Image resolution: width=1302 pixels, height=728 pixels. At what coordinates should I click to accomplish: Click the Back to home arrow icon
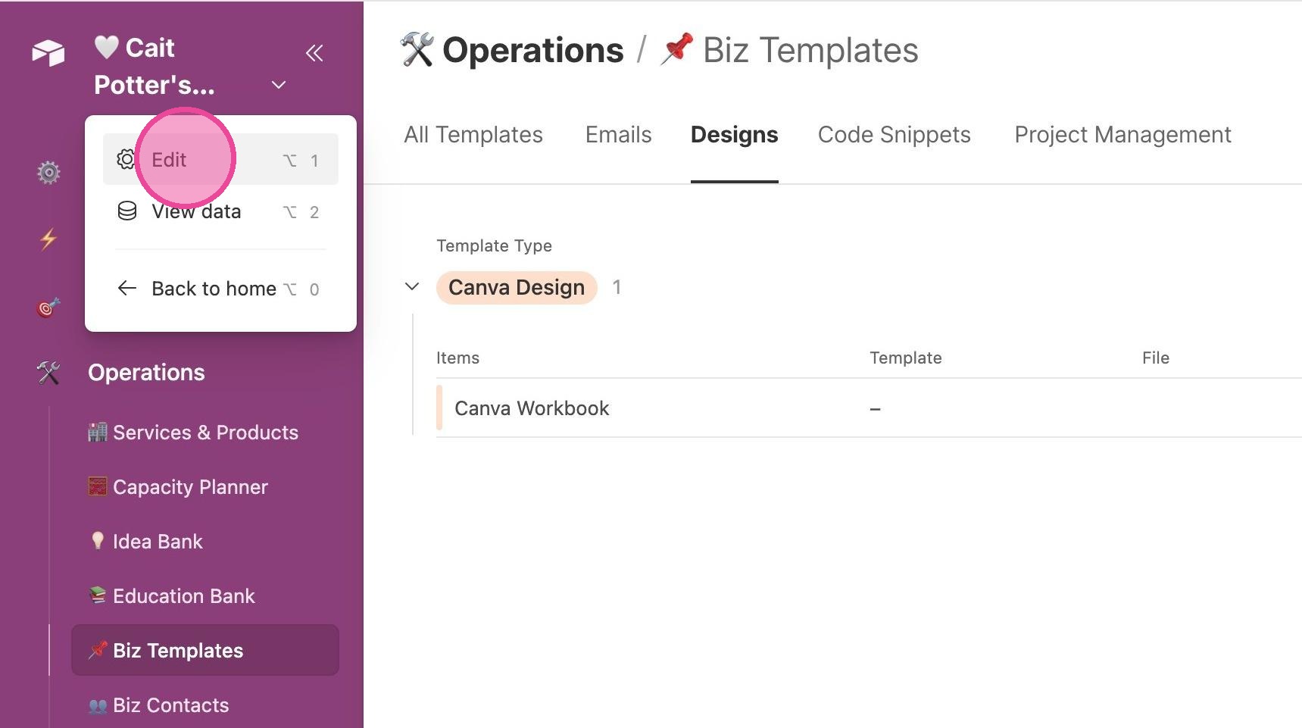127,289
